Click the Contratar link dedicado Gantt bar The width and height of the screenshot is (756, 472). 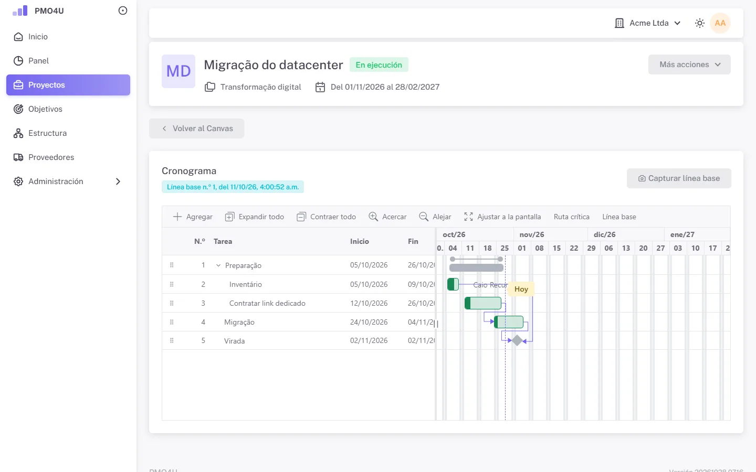[483, 303]
